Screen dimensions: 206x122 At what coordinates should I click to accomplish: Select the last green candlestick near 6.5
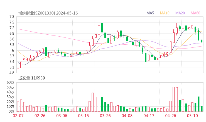click(202, 41)
